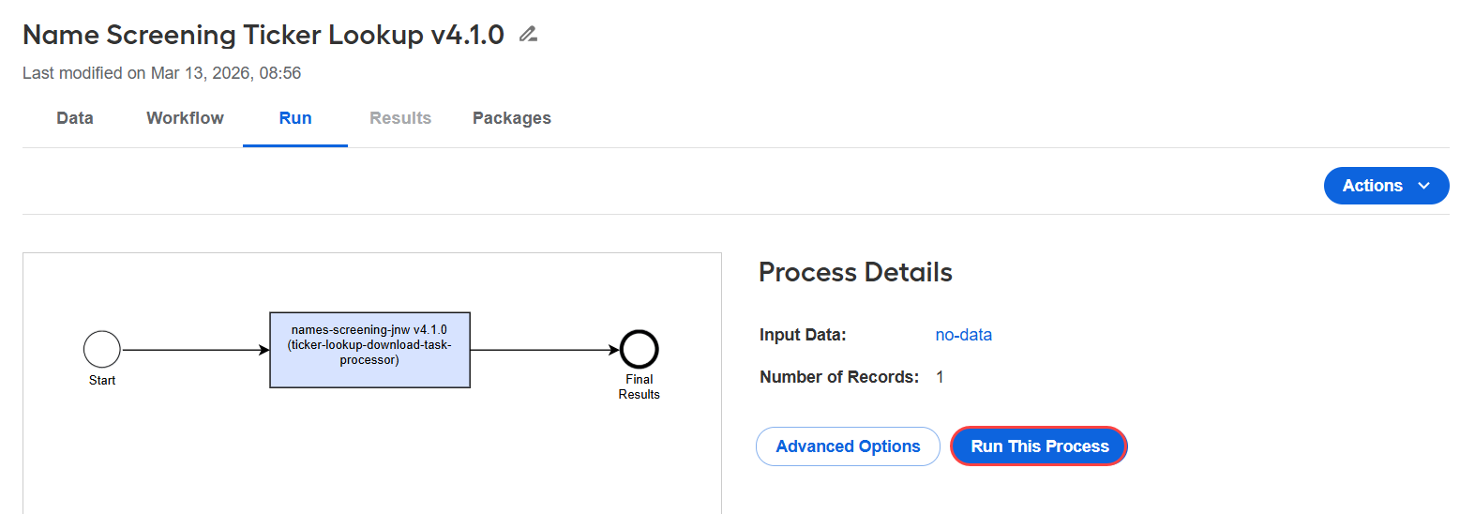Select the names-screening-jnw v4.1.0 process box
Screen dimensions: 1475x514
(x=369, y=350)
